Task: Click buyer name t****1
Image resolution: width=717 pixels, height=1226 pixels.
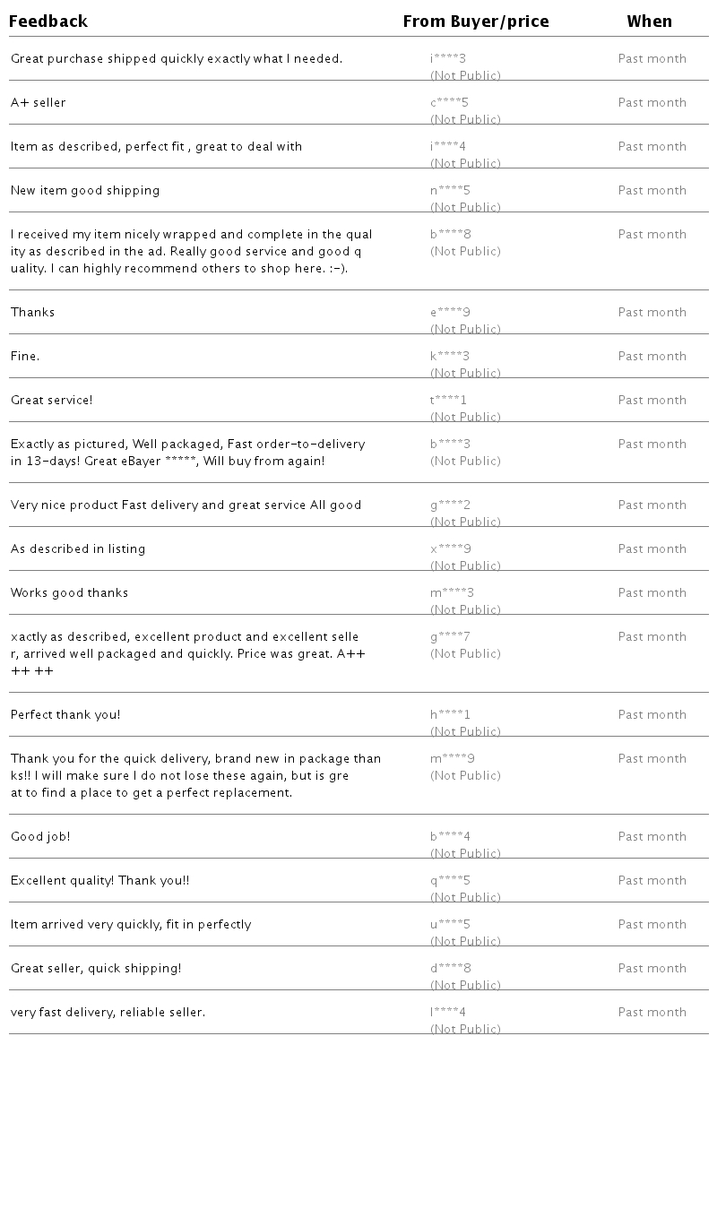Action: click(448, 401)
